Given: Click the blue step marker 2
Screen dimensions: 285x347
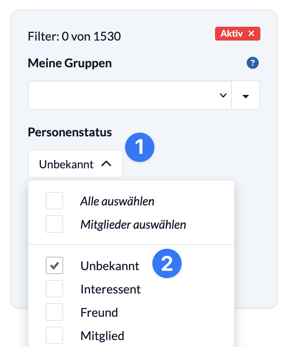Looking at the screenshot, I should click(167, 263).
